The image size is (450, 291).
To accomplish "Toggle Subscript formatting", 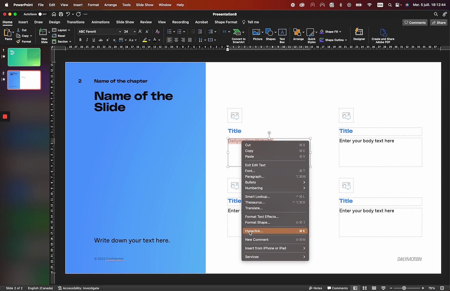I will [x=114, y=40].
